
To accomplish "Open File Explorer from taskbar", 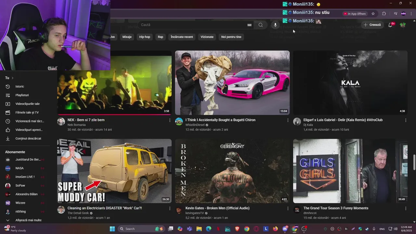I will point(199,229).
